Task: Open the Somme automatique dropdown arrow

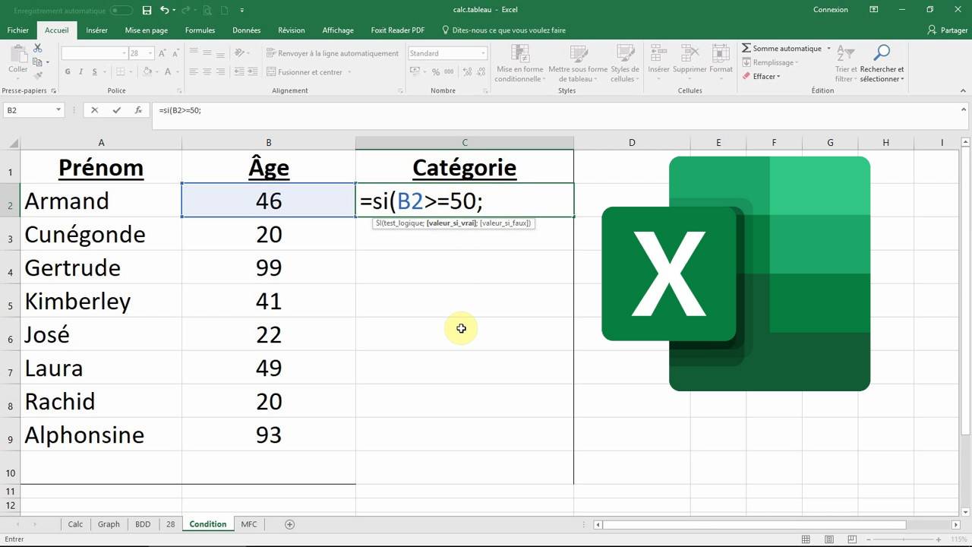Action: (828, 49)
